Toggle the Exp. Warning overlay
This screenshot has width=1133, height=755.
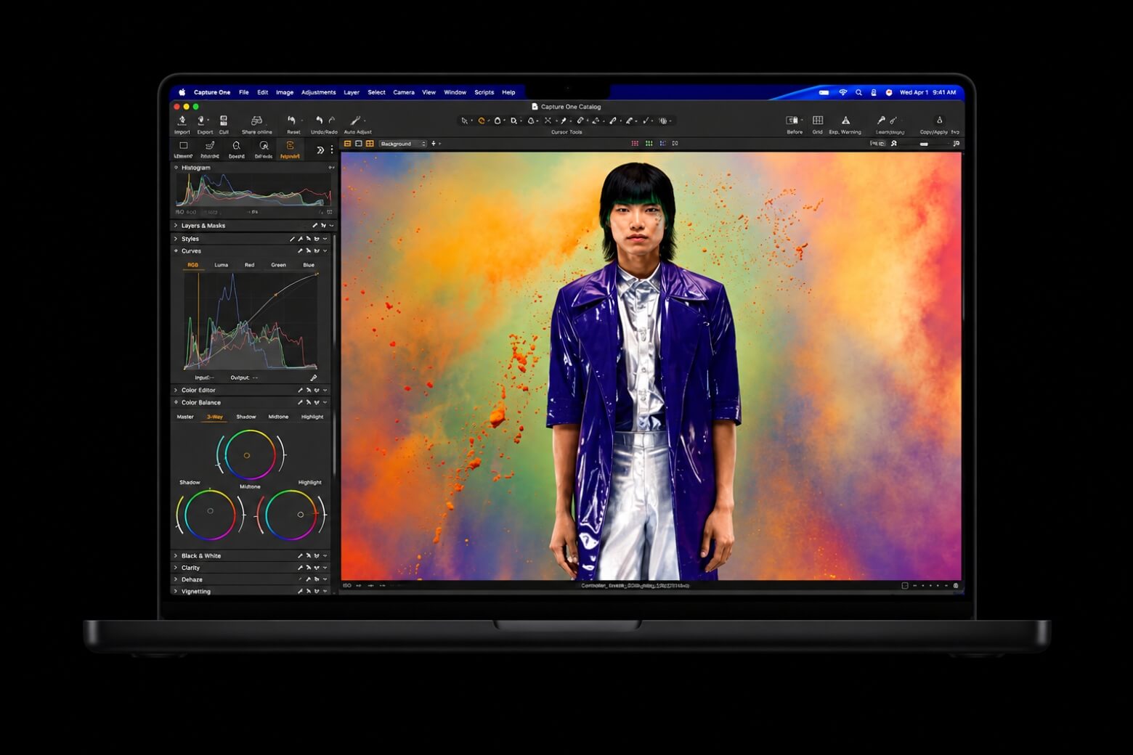(x=845, y=121)
